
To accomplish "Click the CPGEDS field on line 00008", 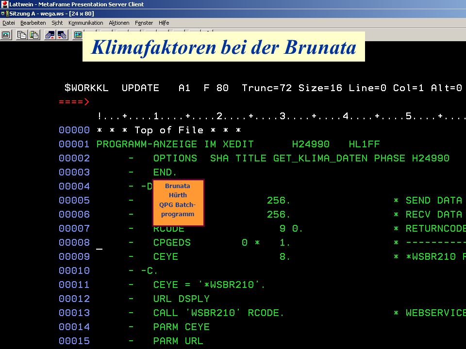I will click(x=172, y=242).
